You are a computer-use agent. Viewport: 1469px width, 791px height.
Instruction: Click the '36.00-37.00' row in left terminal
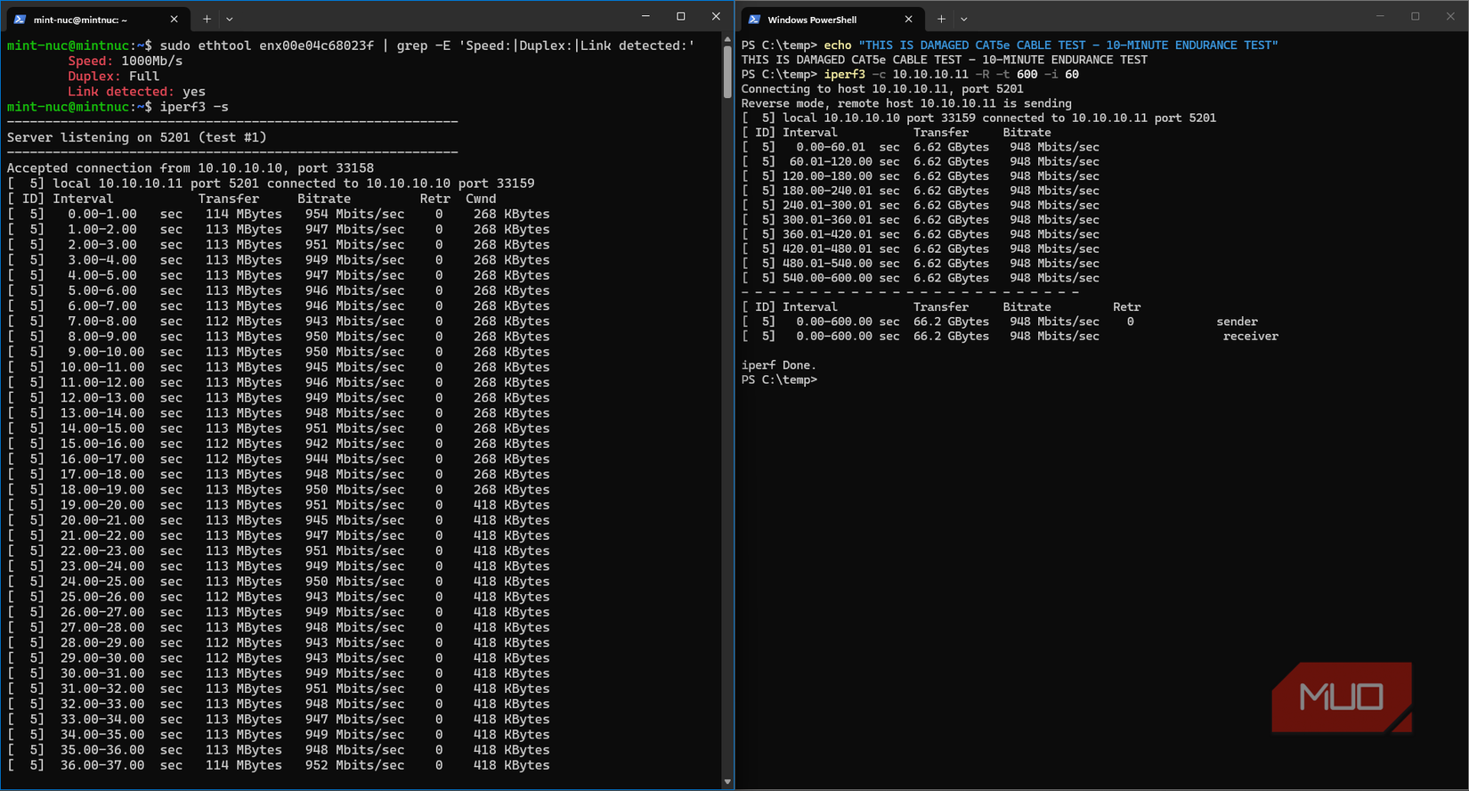[279, 765]
